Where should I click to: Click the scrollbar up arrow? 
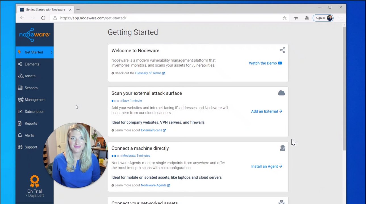click(x=344, y=25)
